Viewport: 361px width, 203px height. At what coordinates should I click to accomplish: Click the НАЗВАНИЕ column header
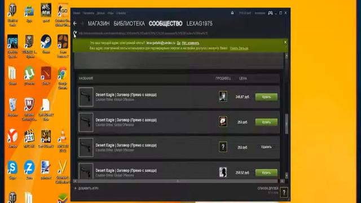tap(86, 78)
